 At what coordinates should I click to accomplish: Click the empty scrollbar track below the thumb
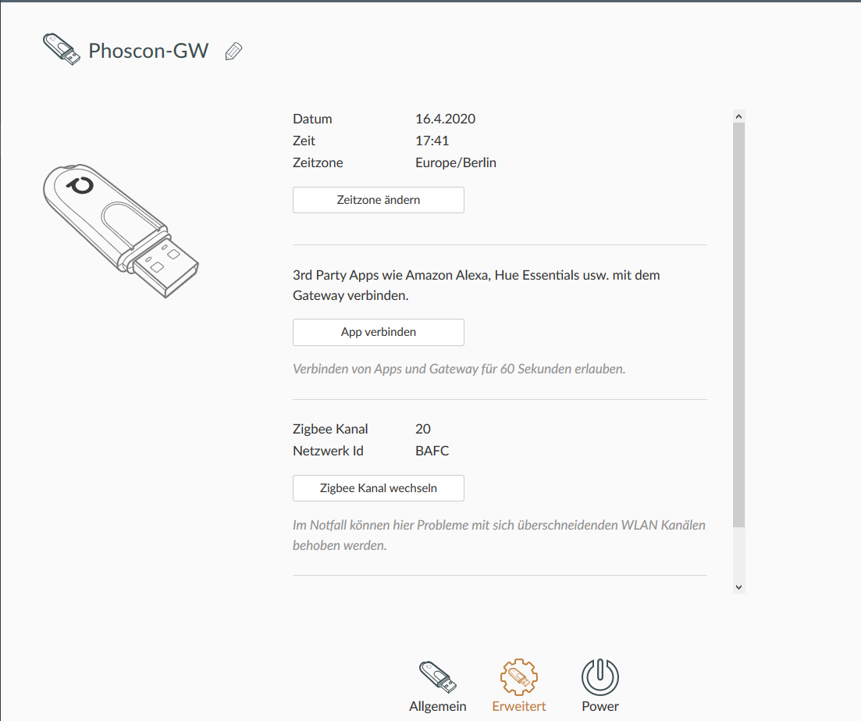(x=738, y=554)
